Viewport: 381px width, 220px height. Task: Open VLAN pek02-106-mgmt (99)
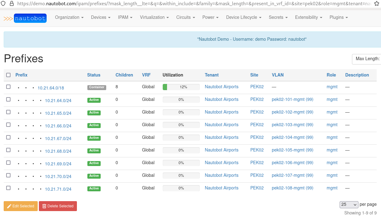[292, 163]
